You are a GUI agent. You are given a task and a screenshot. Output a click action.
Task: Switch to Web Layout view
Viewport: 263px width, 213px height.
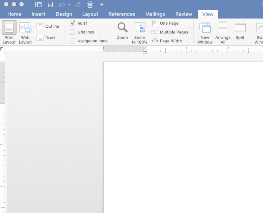(x=25, y=33)
